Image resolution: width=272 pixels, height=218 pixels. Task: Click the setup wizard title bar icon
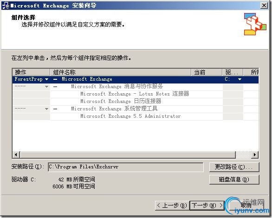(x=6, y=6)
